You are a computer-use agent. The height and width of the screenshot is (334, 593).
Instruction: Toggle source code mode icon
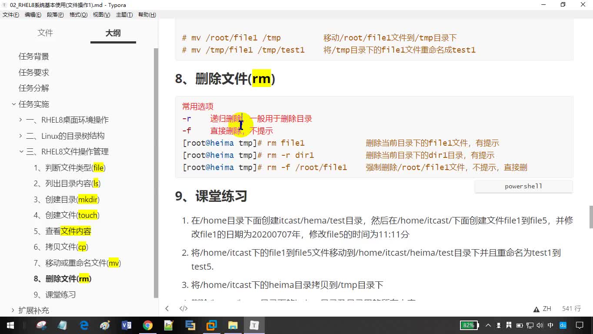tap(183, 308)
